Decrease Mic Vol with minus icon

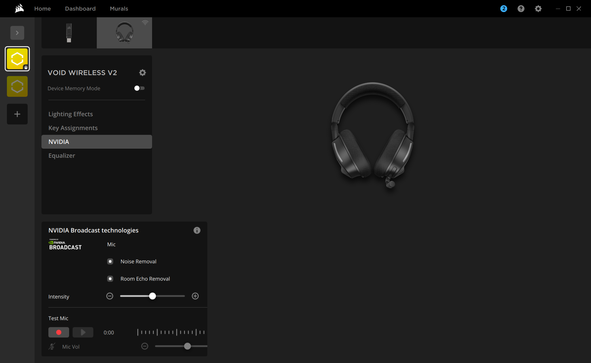[x=145, y=346]
